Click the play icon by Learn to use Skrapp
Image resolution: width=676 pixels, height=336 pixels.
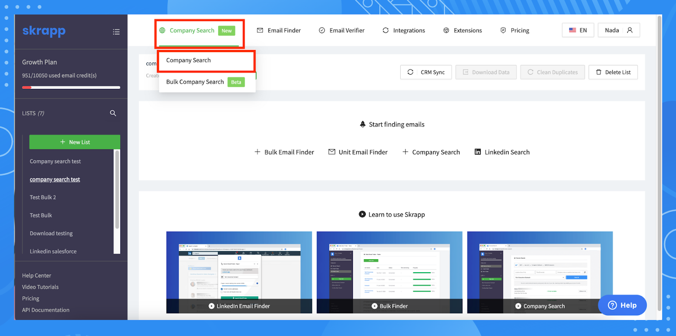click(x=362, y=214)
